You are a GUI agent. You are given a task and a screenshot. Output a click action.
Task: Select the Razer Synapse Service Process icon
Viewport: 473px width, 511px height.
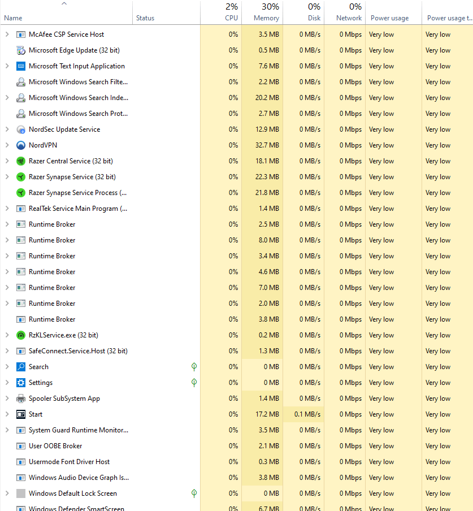tap(21, 193)
